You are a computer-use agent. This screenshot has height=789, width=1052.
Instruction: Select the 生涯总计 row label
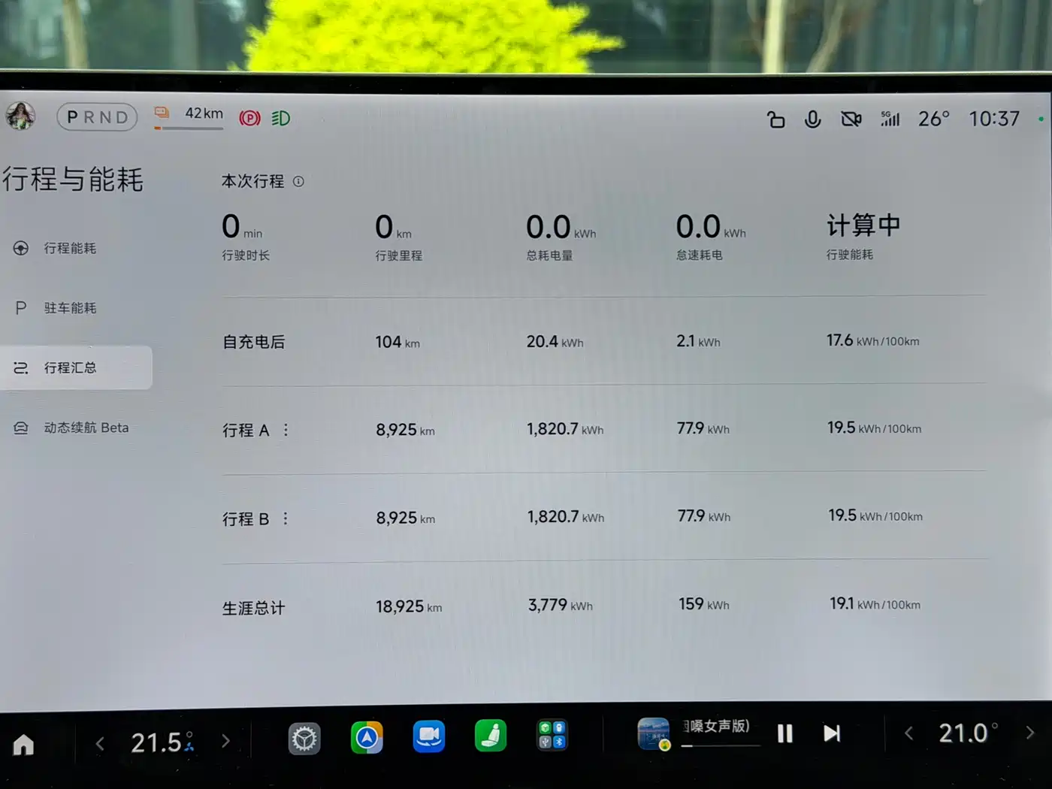point(254,608)
